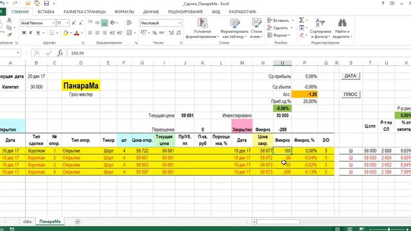Image resolution: width=411 pixels, height=231 pixels.
Task: Apply accounting number format icon
Action: (143, 33)
